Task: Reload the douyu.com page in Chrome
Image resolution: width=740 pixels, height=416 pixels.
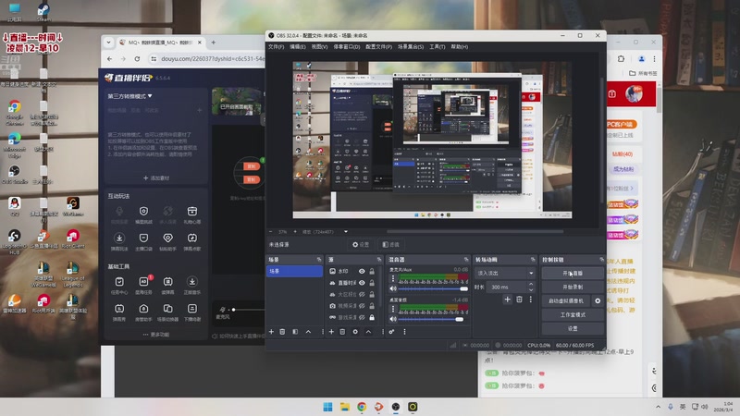Action: (x=137, y=59)
